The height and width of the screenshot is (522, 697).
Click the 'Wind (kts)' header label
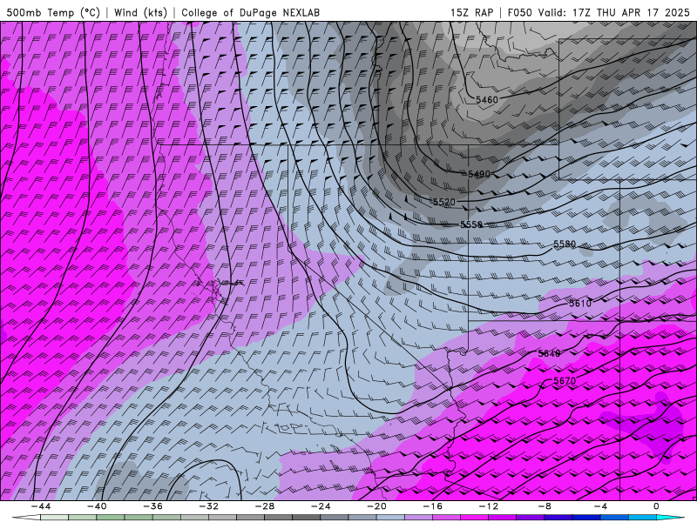pos(140,12)
